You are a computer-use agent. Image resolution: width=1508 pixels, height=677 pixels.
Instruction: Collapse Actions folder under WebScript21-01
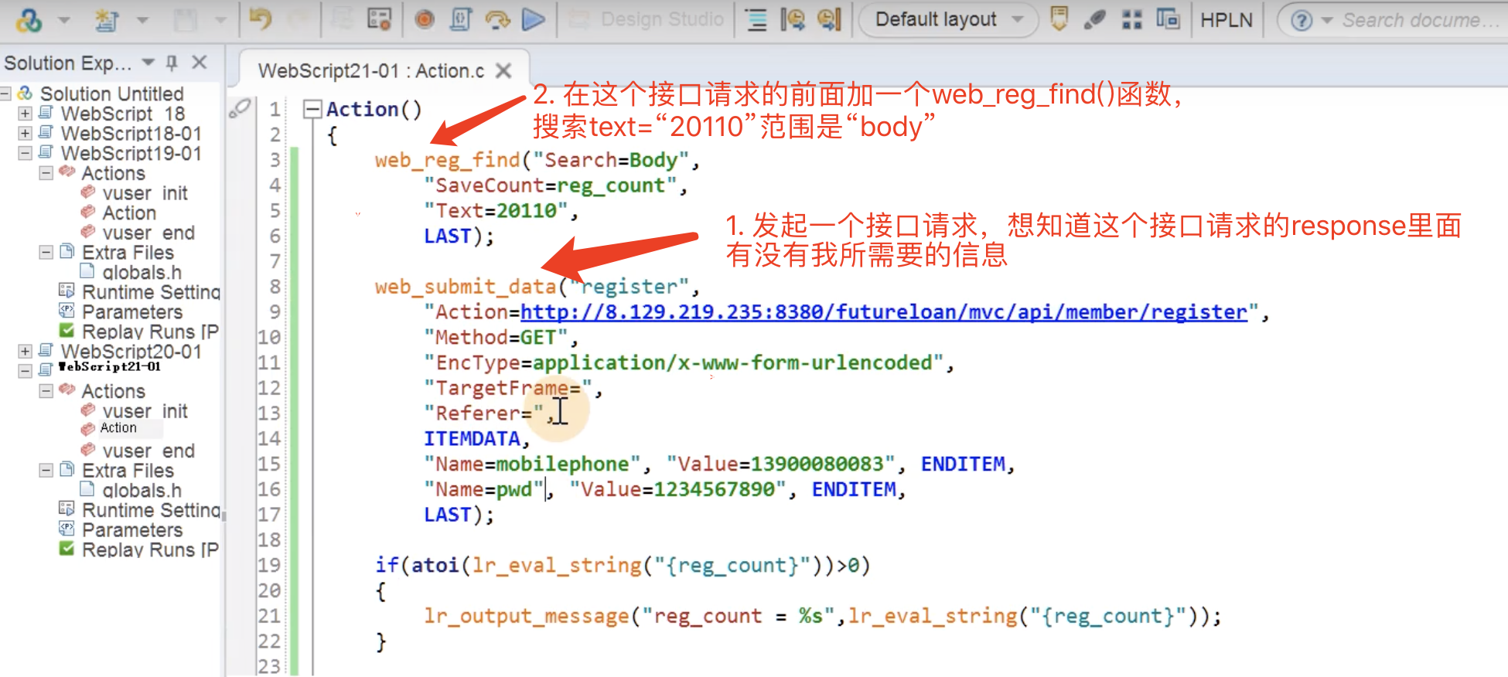tap(46, 391)
